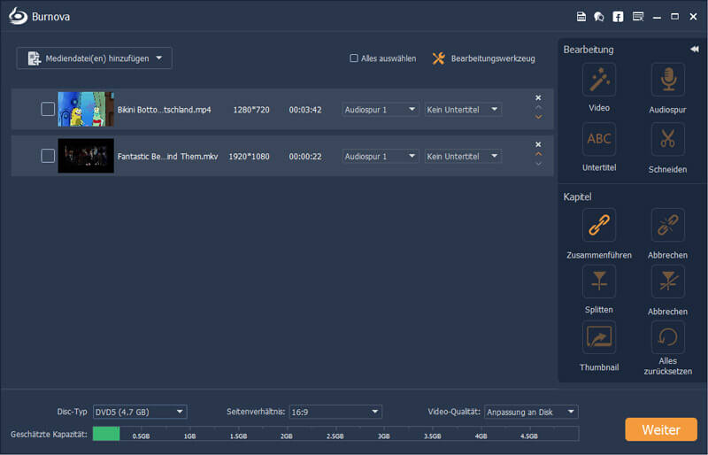Collapse the Bearbeitung side panel
The height and width of the screenshot is (455, 708).
[x=695, y=50]
